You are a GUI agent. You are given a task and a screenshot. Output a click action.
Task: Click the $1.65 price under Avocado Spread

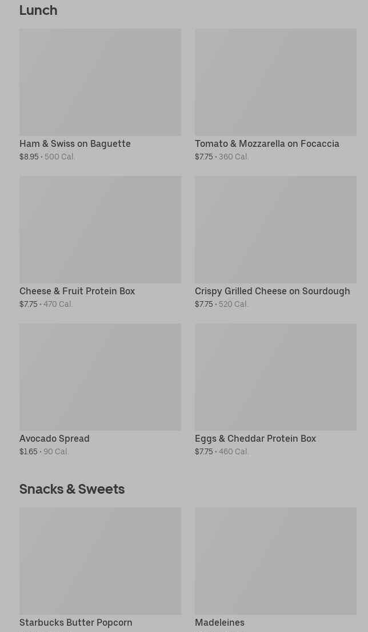(29, 452)
